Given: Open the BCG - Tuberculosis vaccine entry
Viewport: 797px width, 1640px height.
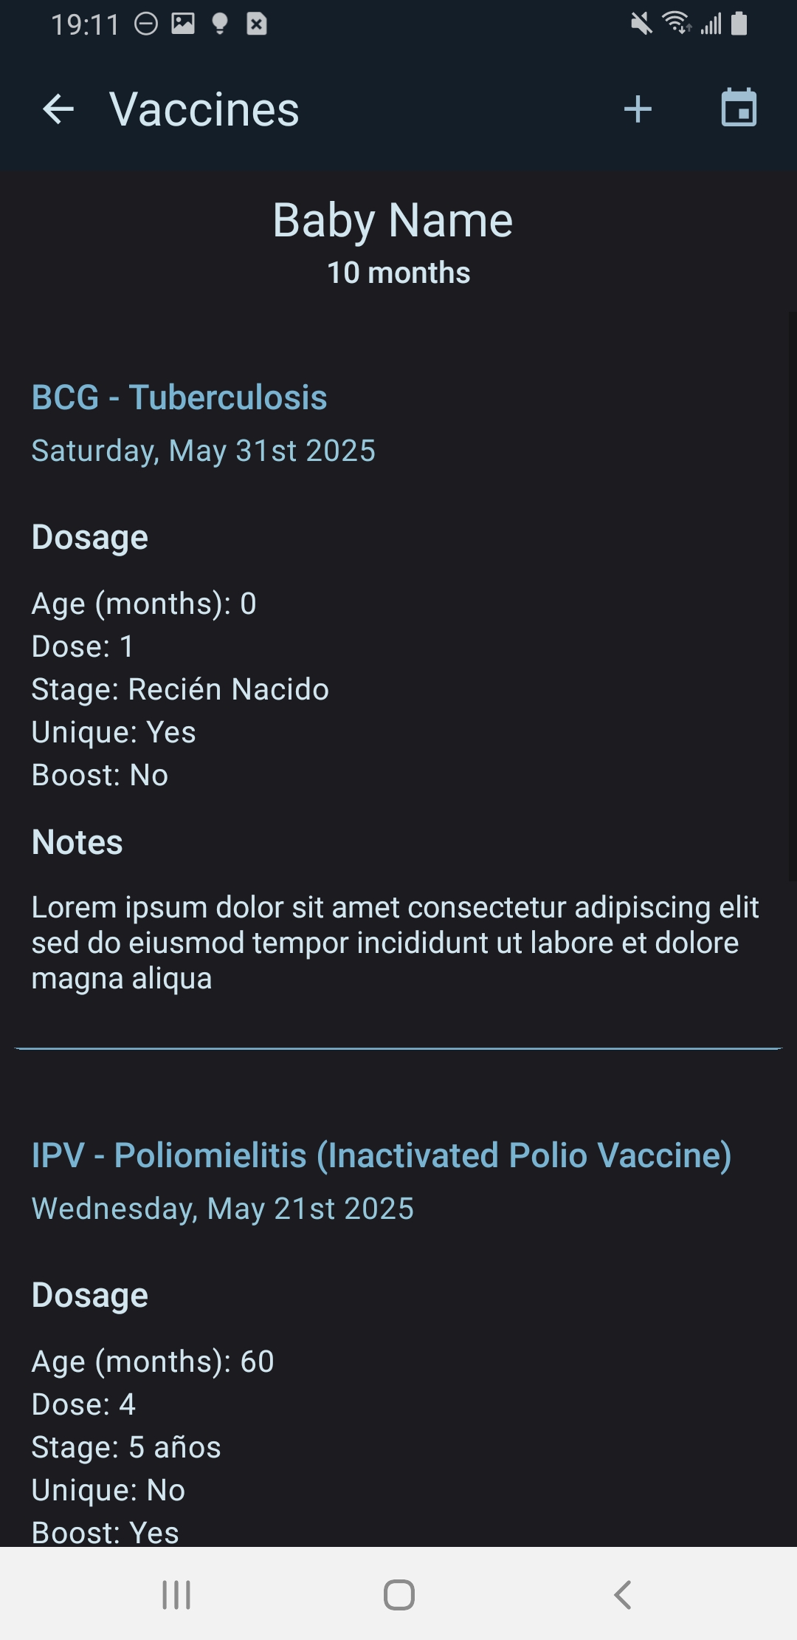Looking at the screenshot, I should pyautogui.click(x=179, y=397).
